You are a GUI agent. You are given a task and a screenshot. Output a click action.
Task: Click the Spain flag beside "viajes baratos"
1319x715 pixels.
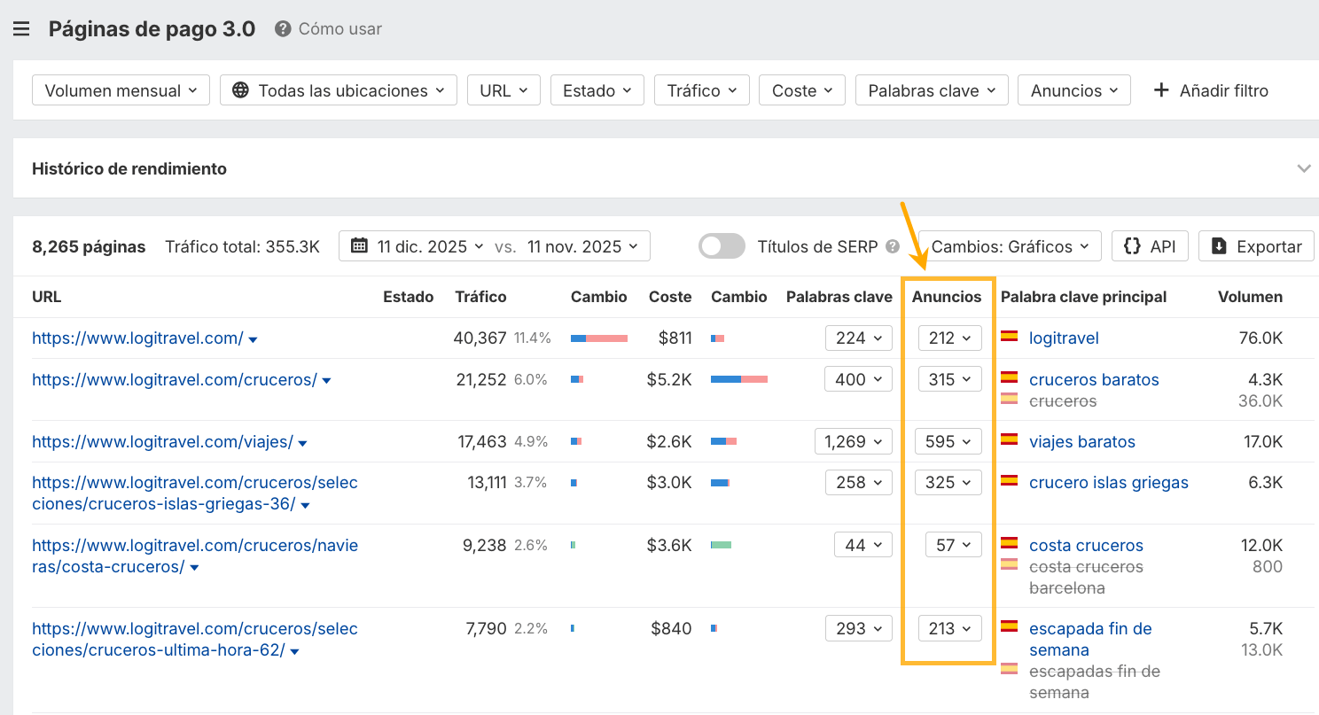[x=1009, y=441]
